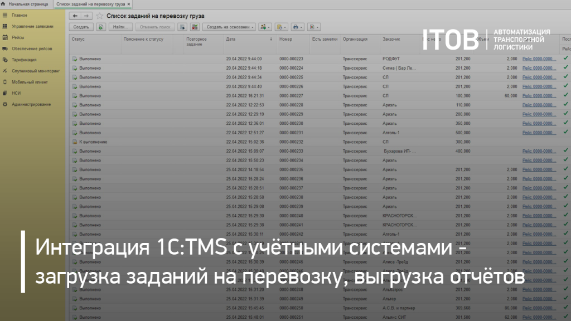Click the green check mark in row 0000-000236
This screenshot has width=571, height=321.
click(x=565, y=178)
